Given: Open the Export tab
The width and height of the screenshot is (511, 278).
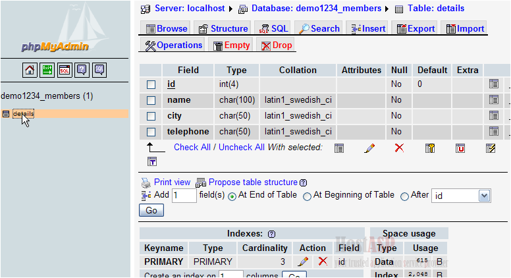Looking at the screenshot, I should coord(416,29).
